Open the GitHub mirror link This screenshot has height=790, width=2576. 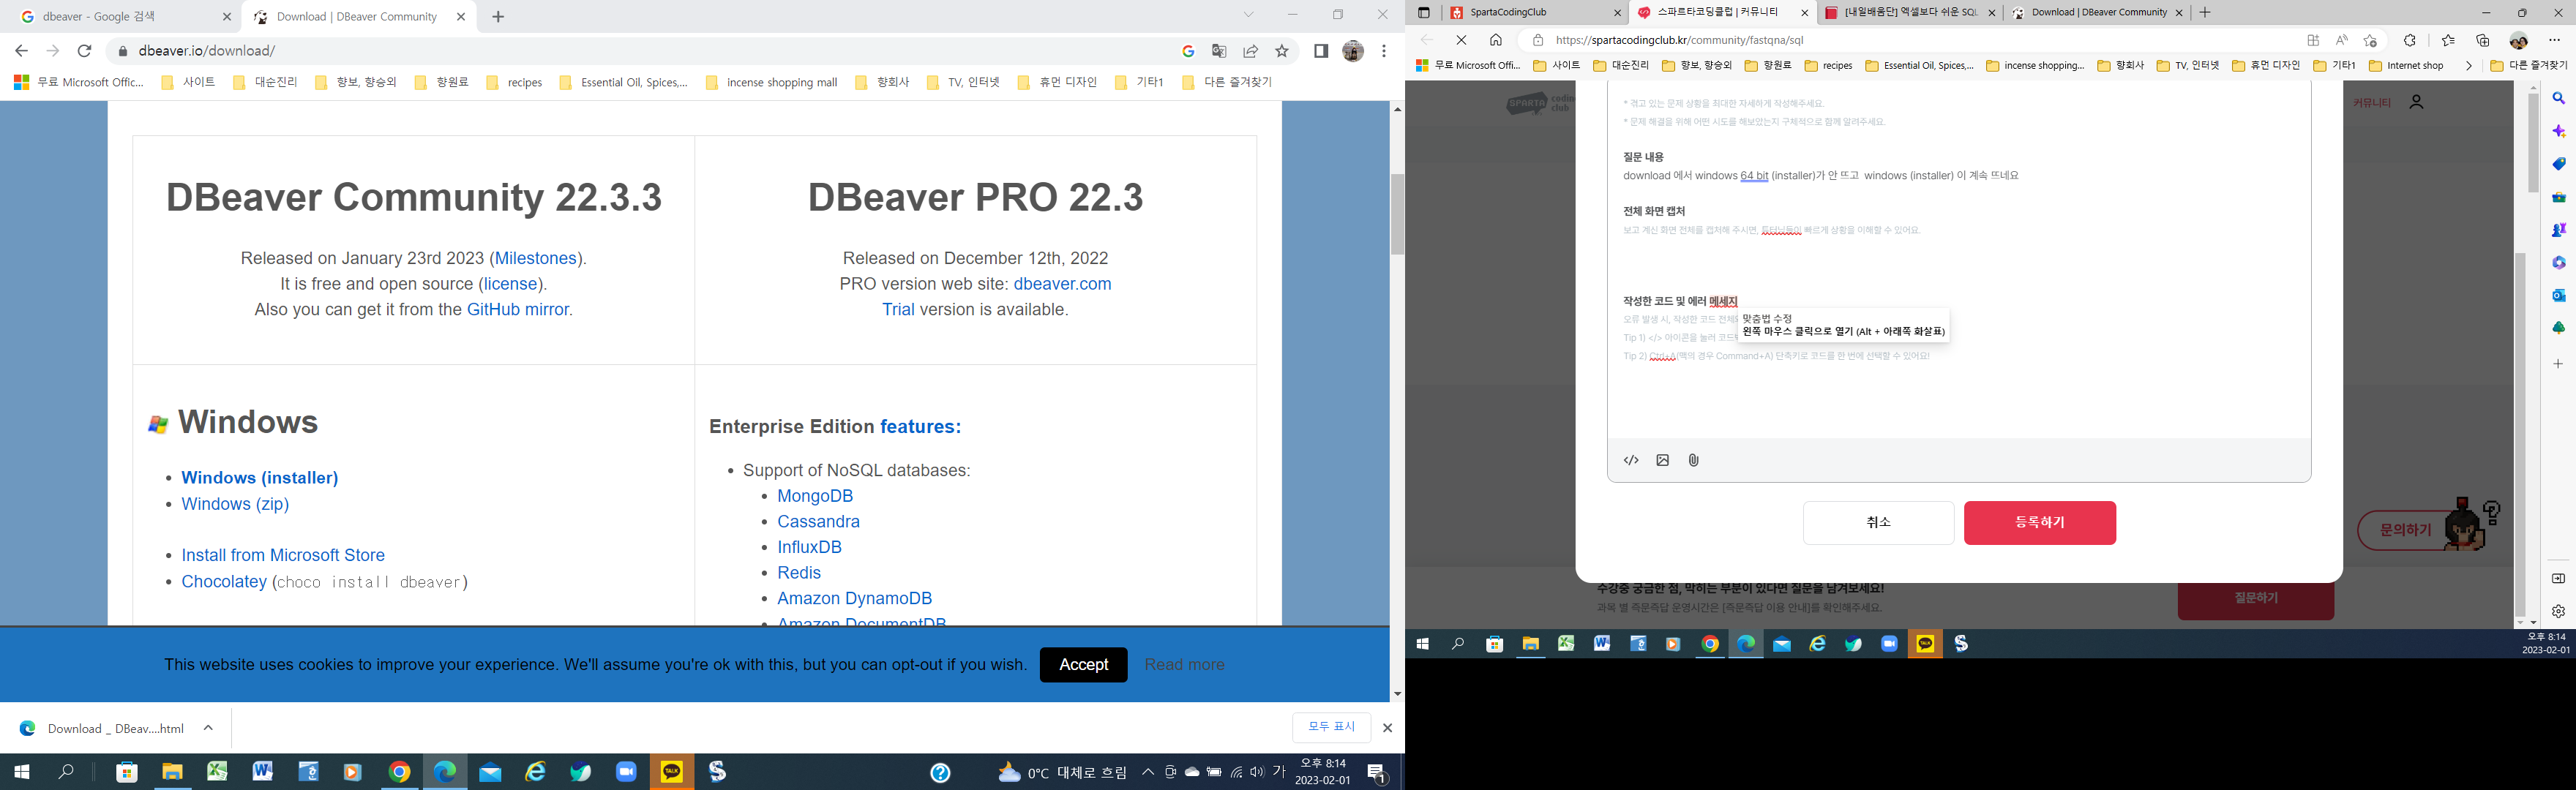(x=517, y=310)
